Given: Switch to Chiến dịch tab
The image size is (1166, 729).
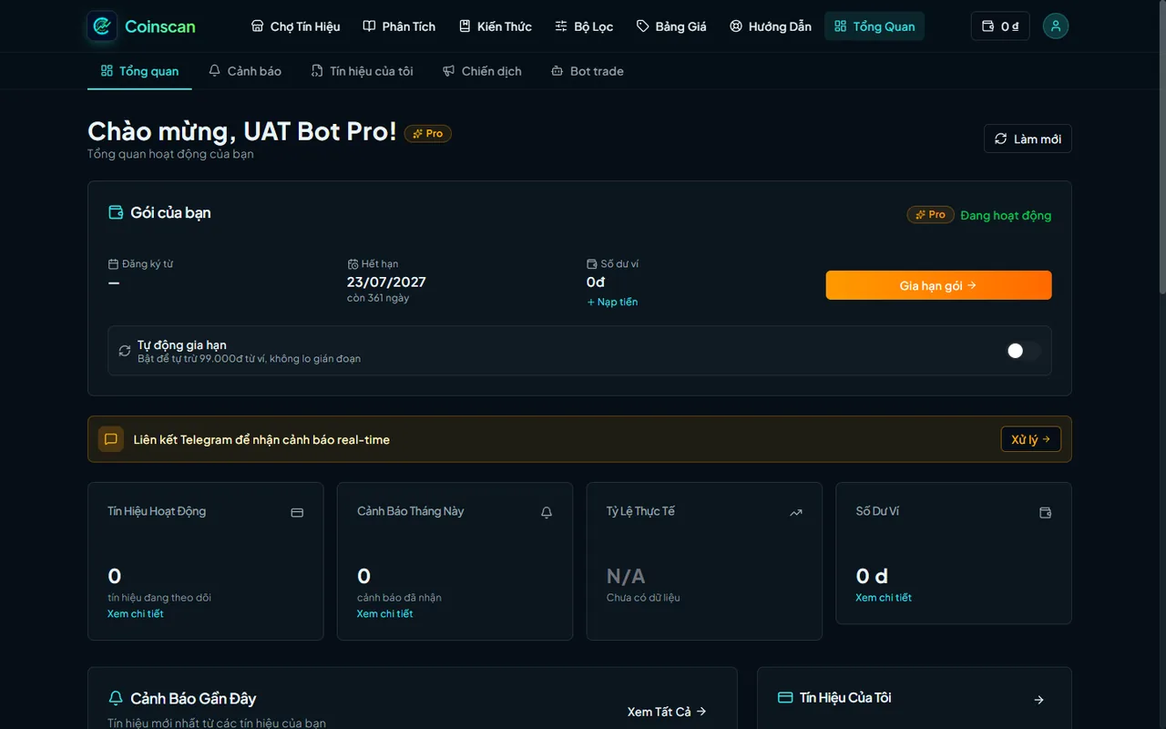Looking at the screenshot, I should (482, 71).
